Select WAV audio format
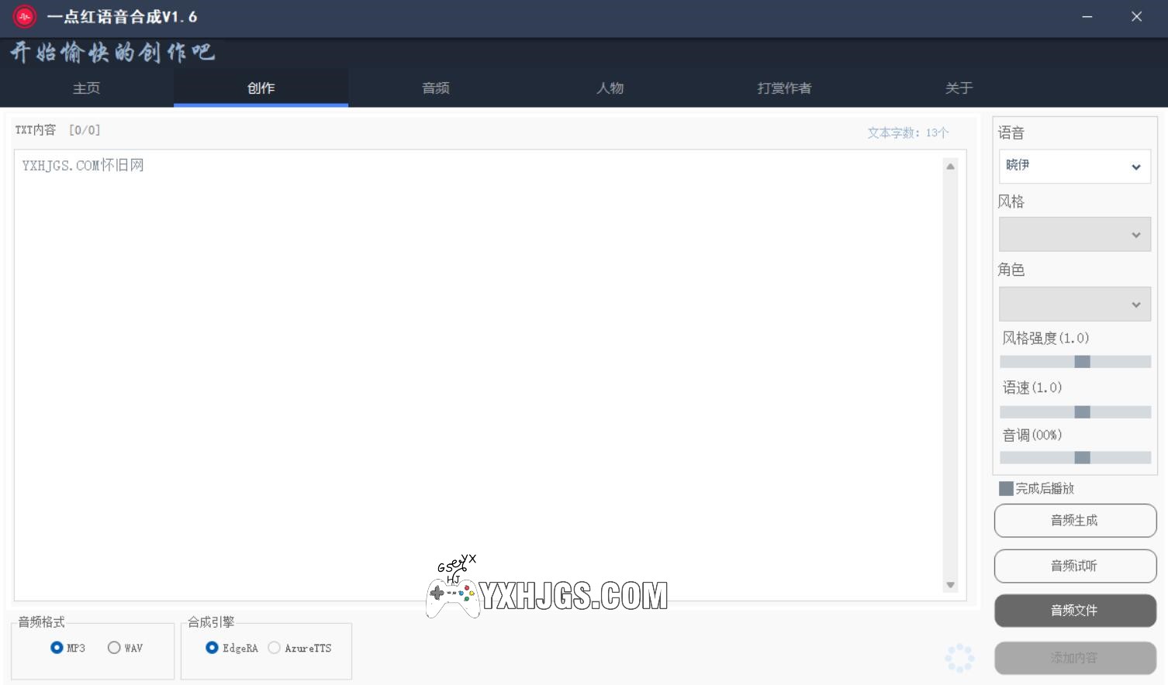This screenshot has height=685, width=1168. [x=114, y=648]
